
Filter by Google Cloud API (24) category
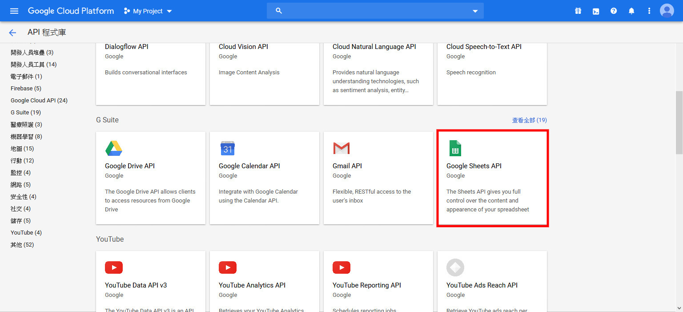point(39,101)
